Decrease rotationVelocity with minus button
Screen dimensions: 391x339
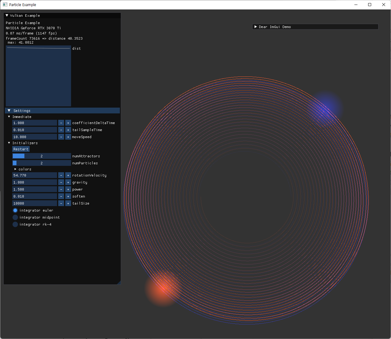click(61, 175)
